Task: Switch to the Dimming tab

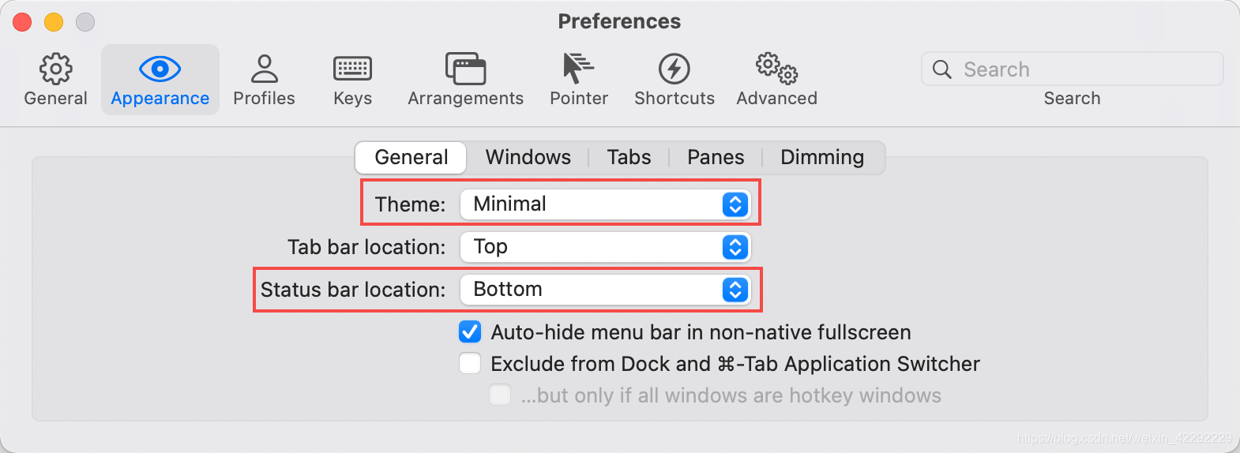Action: point(822,157)
